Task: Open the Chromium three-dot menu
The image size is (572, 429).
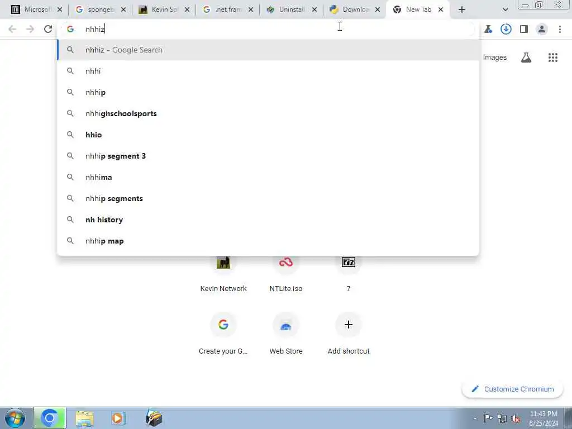Action: point(560,29)
